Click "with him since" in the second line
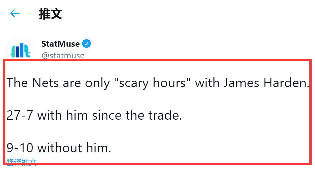This screenshot has width=315, height=170. tap(79, 115)
